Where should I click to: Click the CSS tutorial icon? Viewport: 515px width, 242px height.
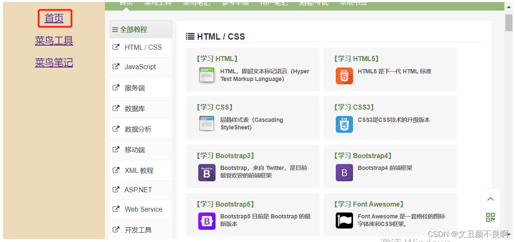(207, 124)
